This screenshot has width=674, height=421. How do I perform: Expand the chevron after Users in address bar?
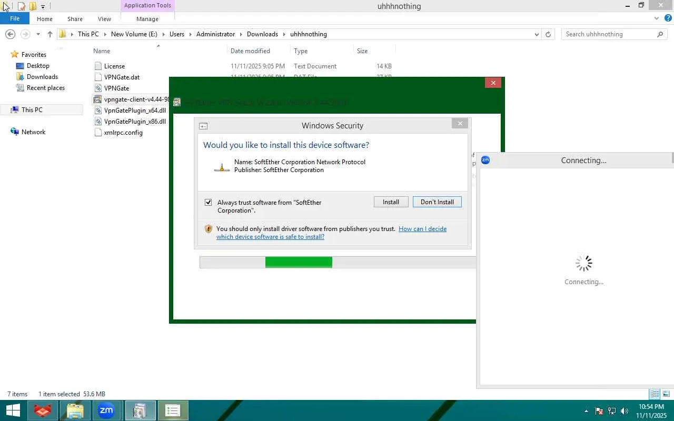(191, 34)
